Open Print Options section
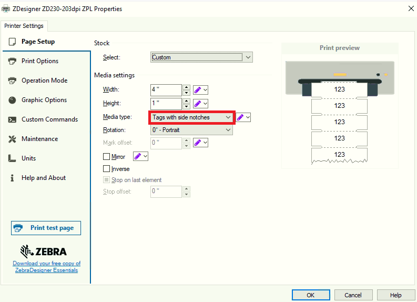 47,61
